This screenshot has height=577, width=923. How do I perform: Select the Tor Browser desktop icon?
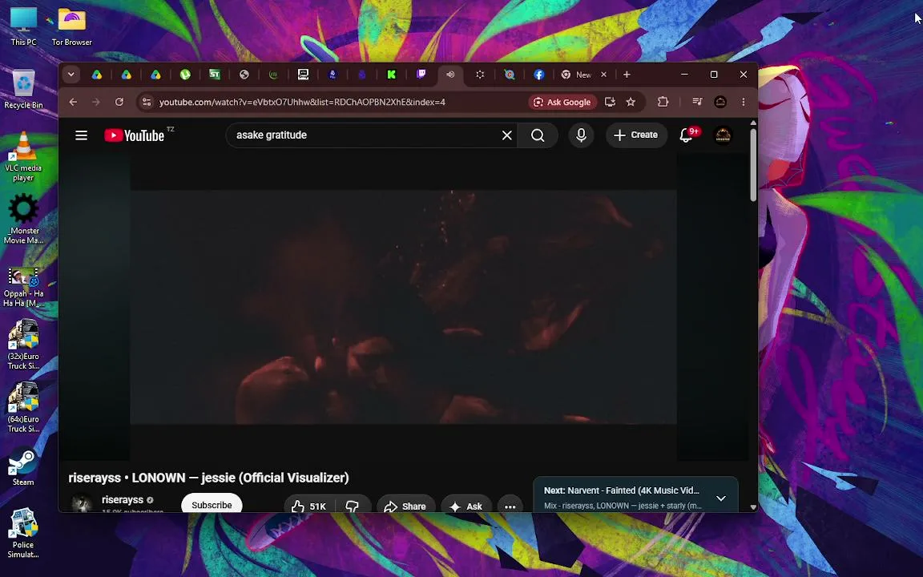72,27
